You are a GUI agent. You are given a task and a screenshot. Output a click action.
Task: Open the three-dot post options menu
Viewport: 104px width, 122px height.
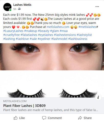pyautogui.click(x=97, y=7)
